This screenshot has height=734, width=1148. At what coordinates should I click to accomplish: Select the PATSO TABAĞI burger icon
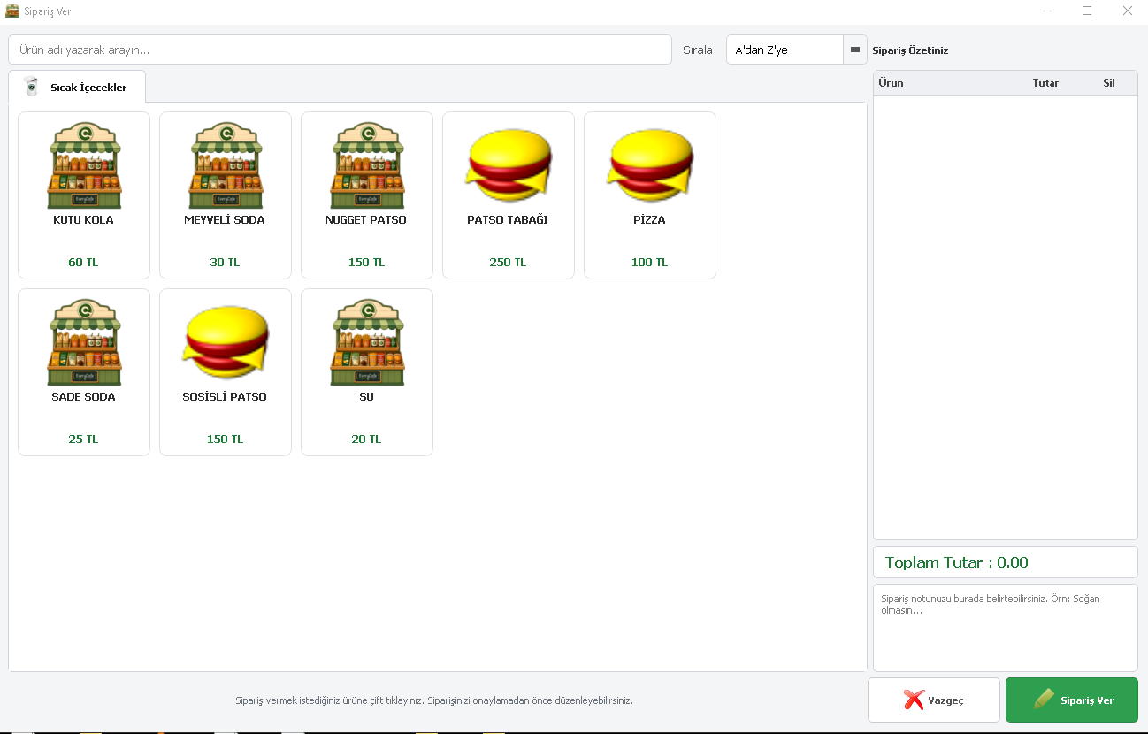[509, 165]
